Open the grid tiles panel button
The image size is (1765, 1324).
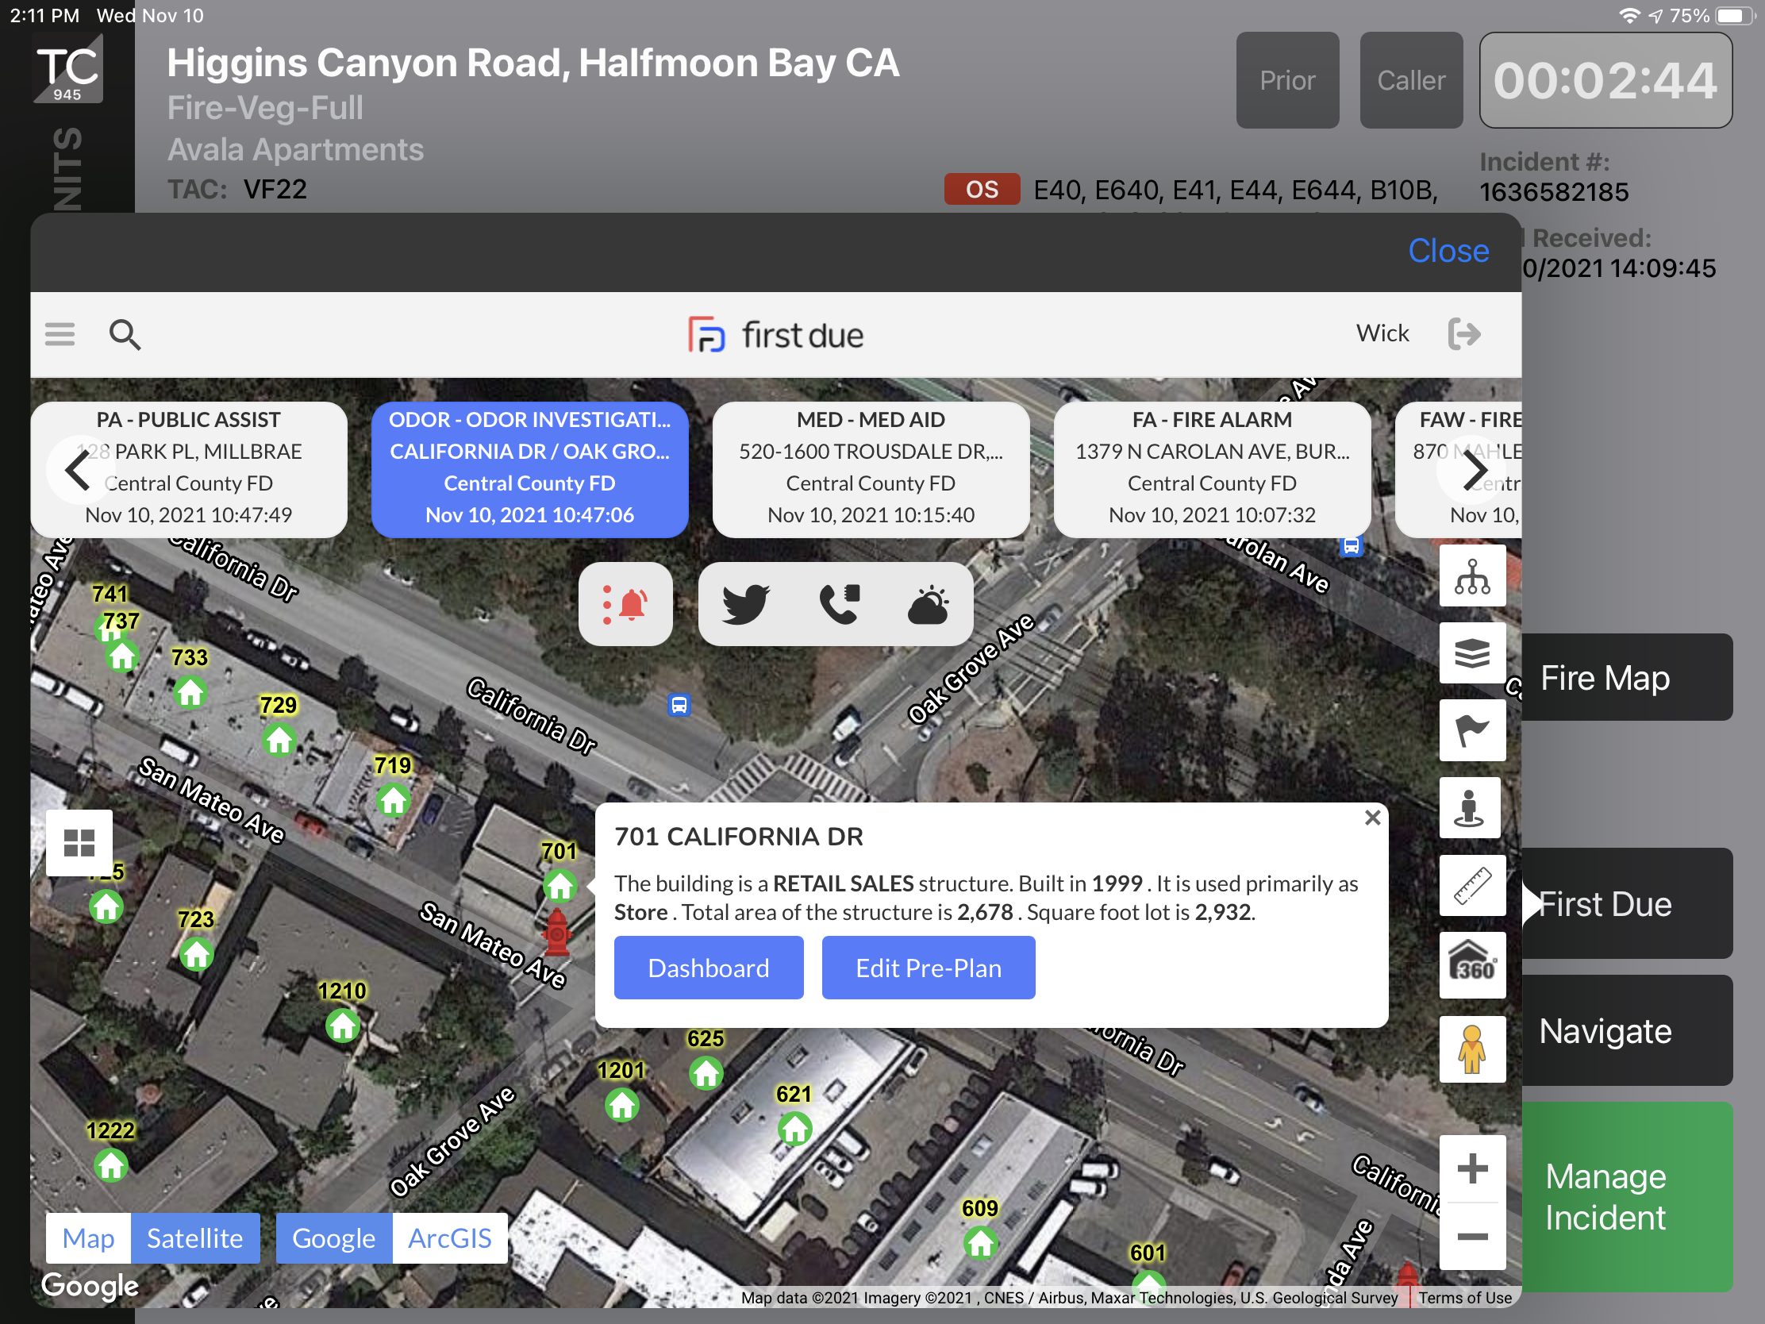coord(79,843)
